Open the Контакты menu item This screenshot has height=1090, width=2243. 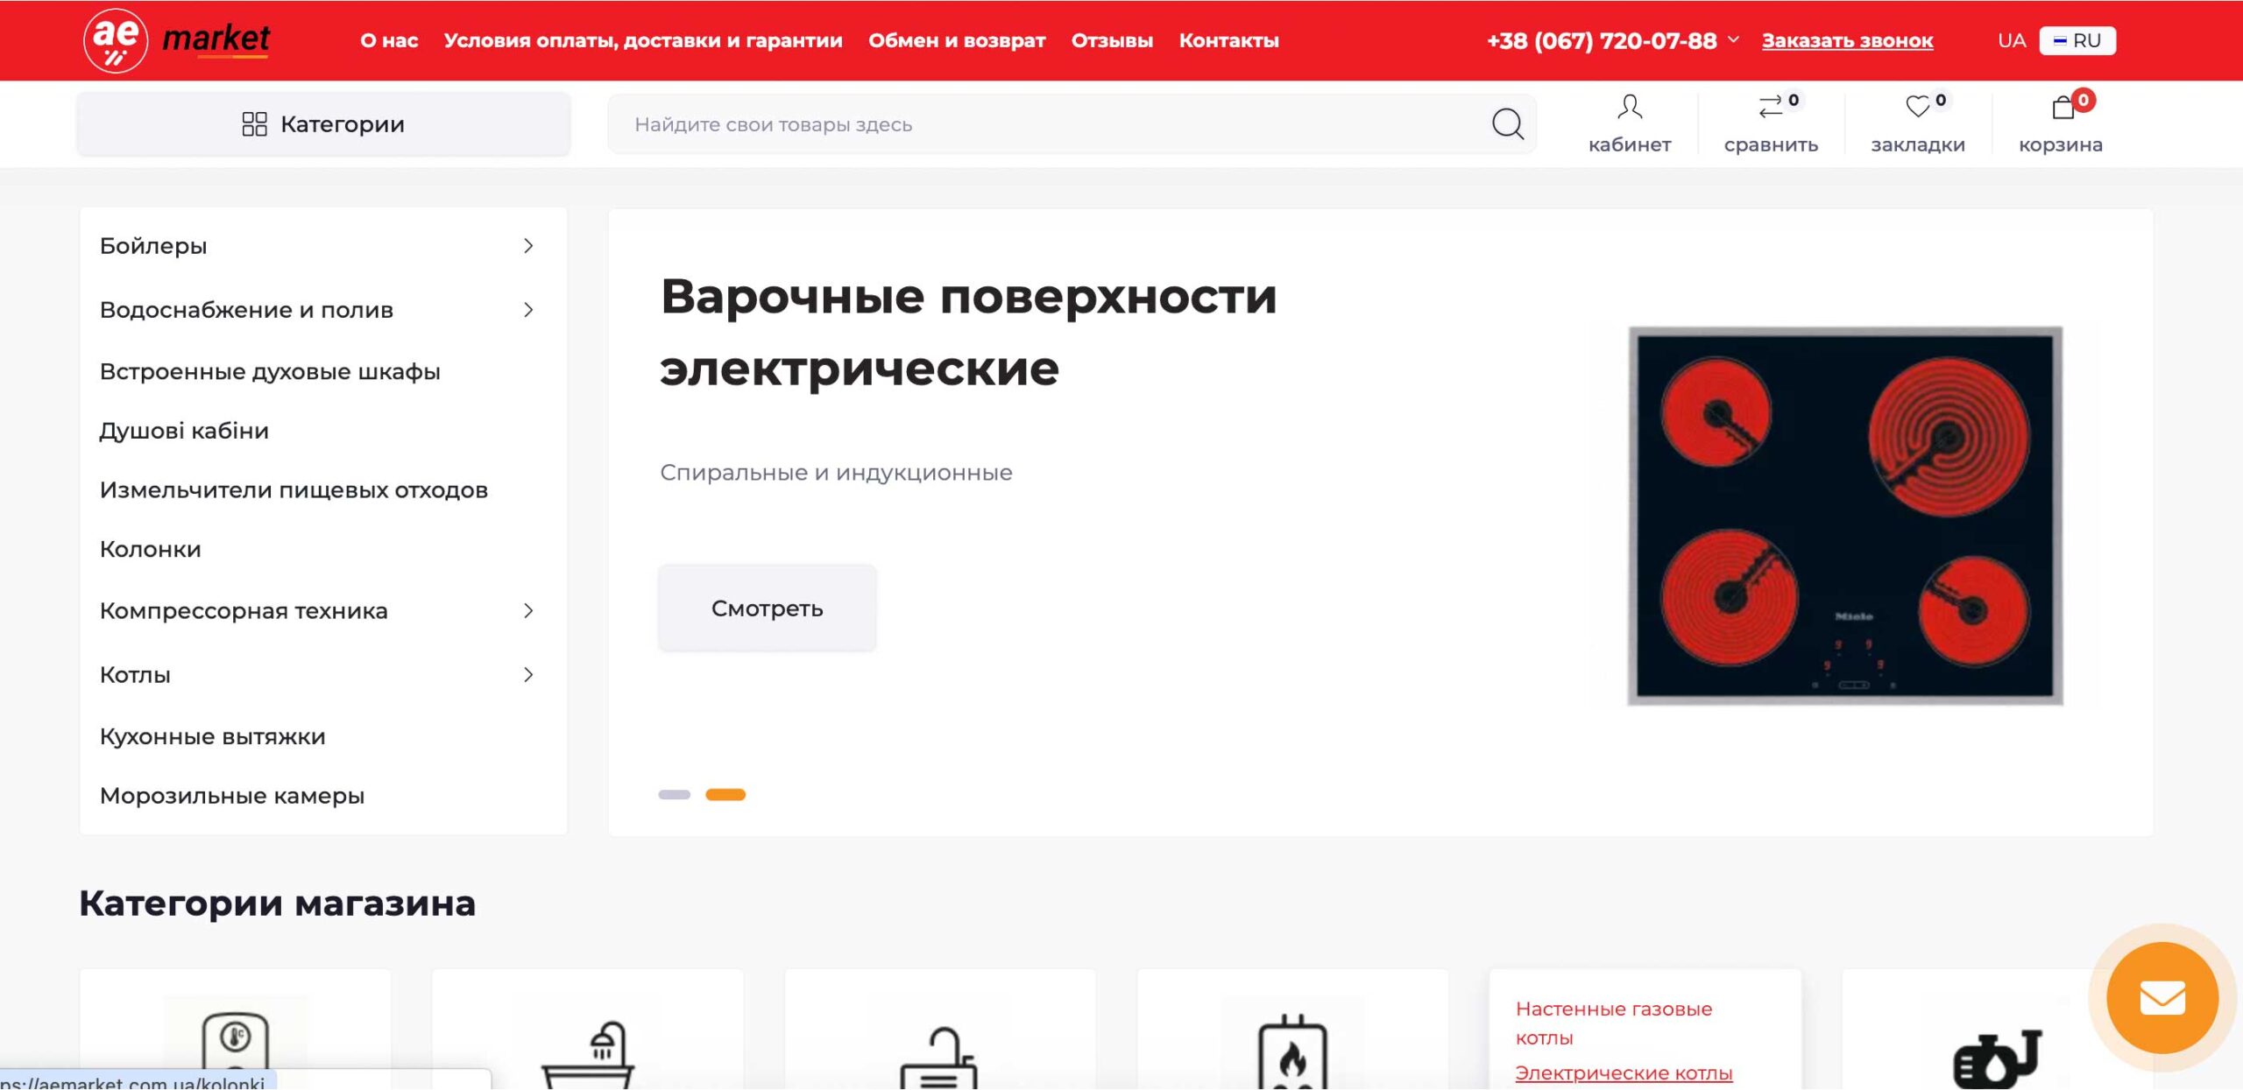pyautogui.click(x=1228, y=41)
